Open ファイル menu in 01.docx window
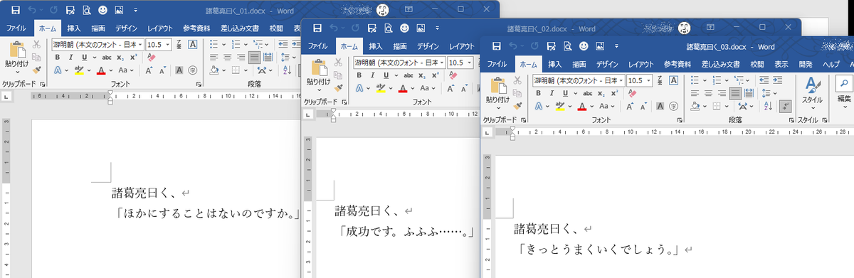This screenshot has height=278, width=854. (16, 28)
